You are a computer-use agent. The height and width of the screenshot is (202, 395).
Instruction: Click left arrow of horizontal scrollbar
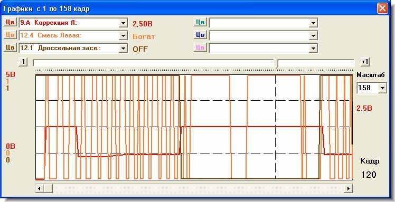click(39, 188)
